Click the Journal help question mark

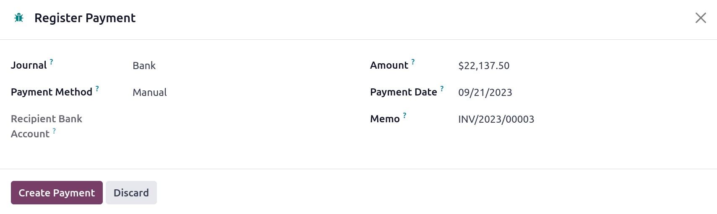coord(51,62)
